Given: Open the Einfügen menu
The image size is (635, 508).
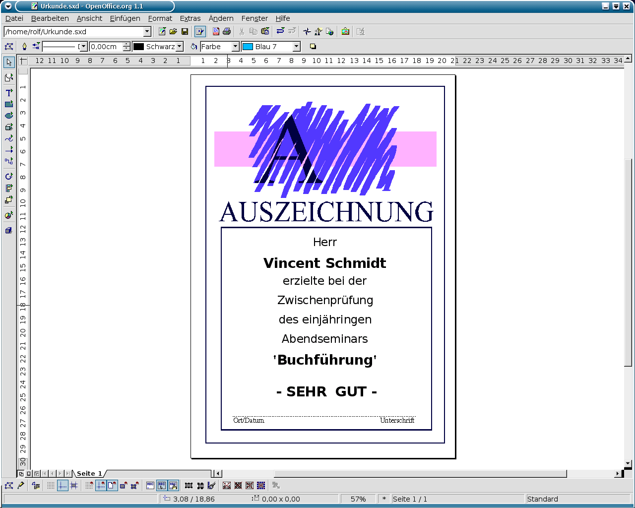Looking at the screenshot, I should coord(125,18).
